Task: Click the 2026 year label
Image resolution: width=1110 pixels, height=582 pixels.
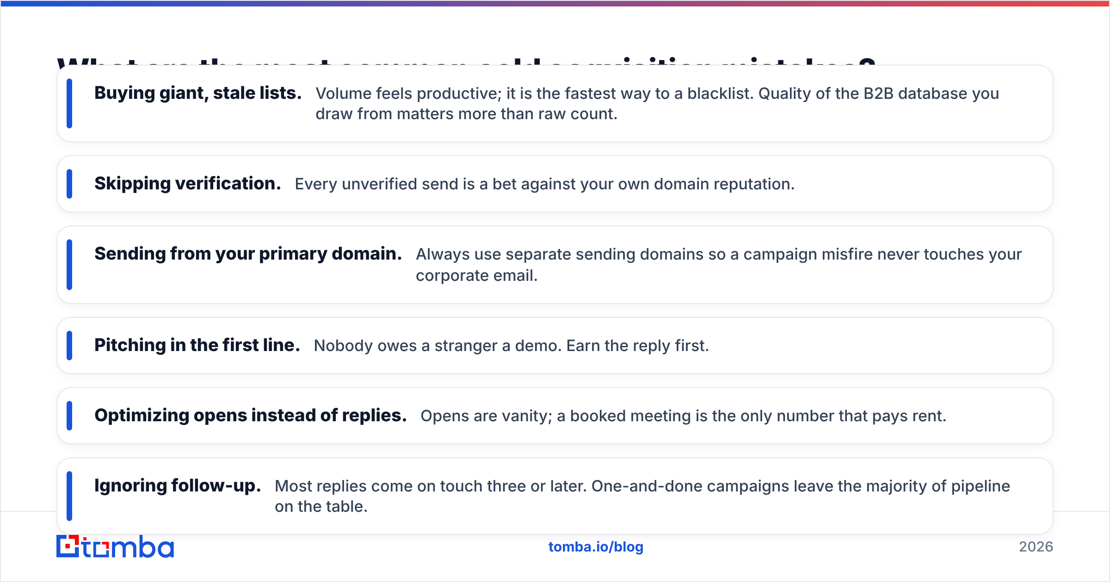Action: [1036, 547]
